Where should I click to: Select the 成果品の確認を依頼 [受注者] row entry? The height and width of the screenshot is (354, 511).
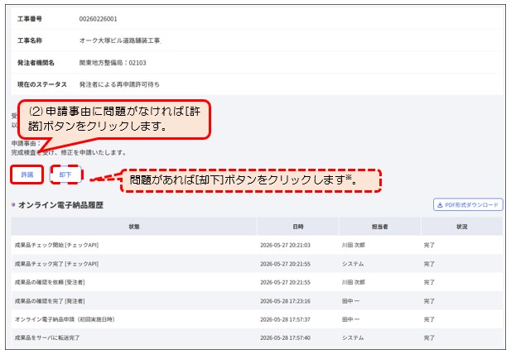click(50, 282)
